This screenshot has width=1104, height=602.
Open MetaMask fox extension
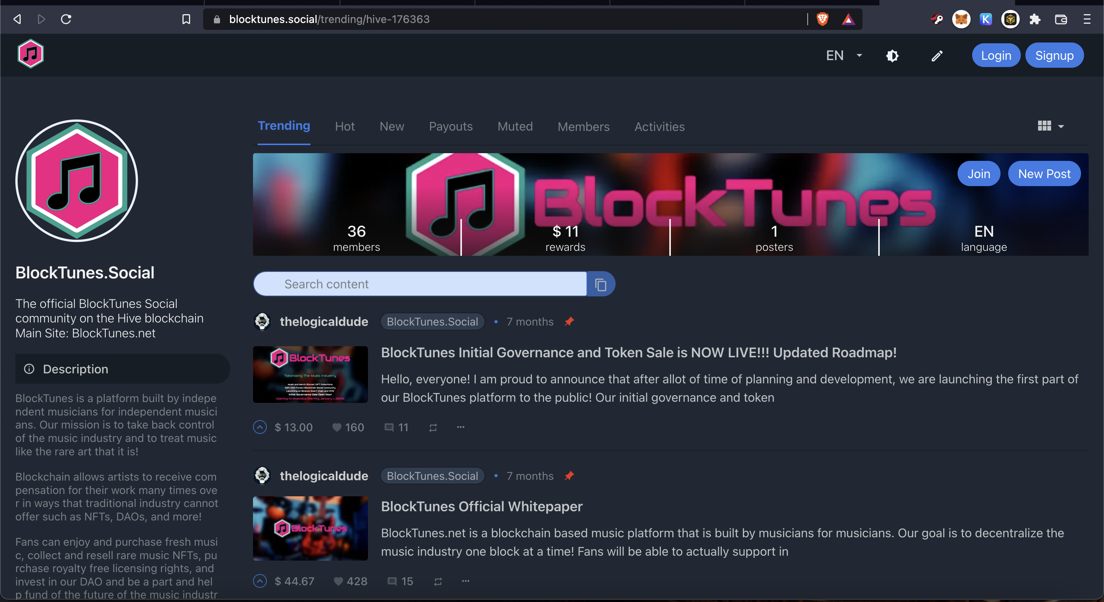961,19
